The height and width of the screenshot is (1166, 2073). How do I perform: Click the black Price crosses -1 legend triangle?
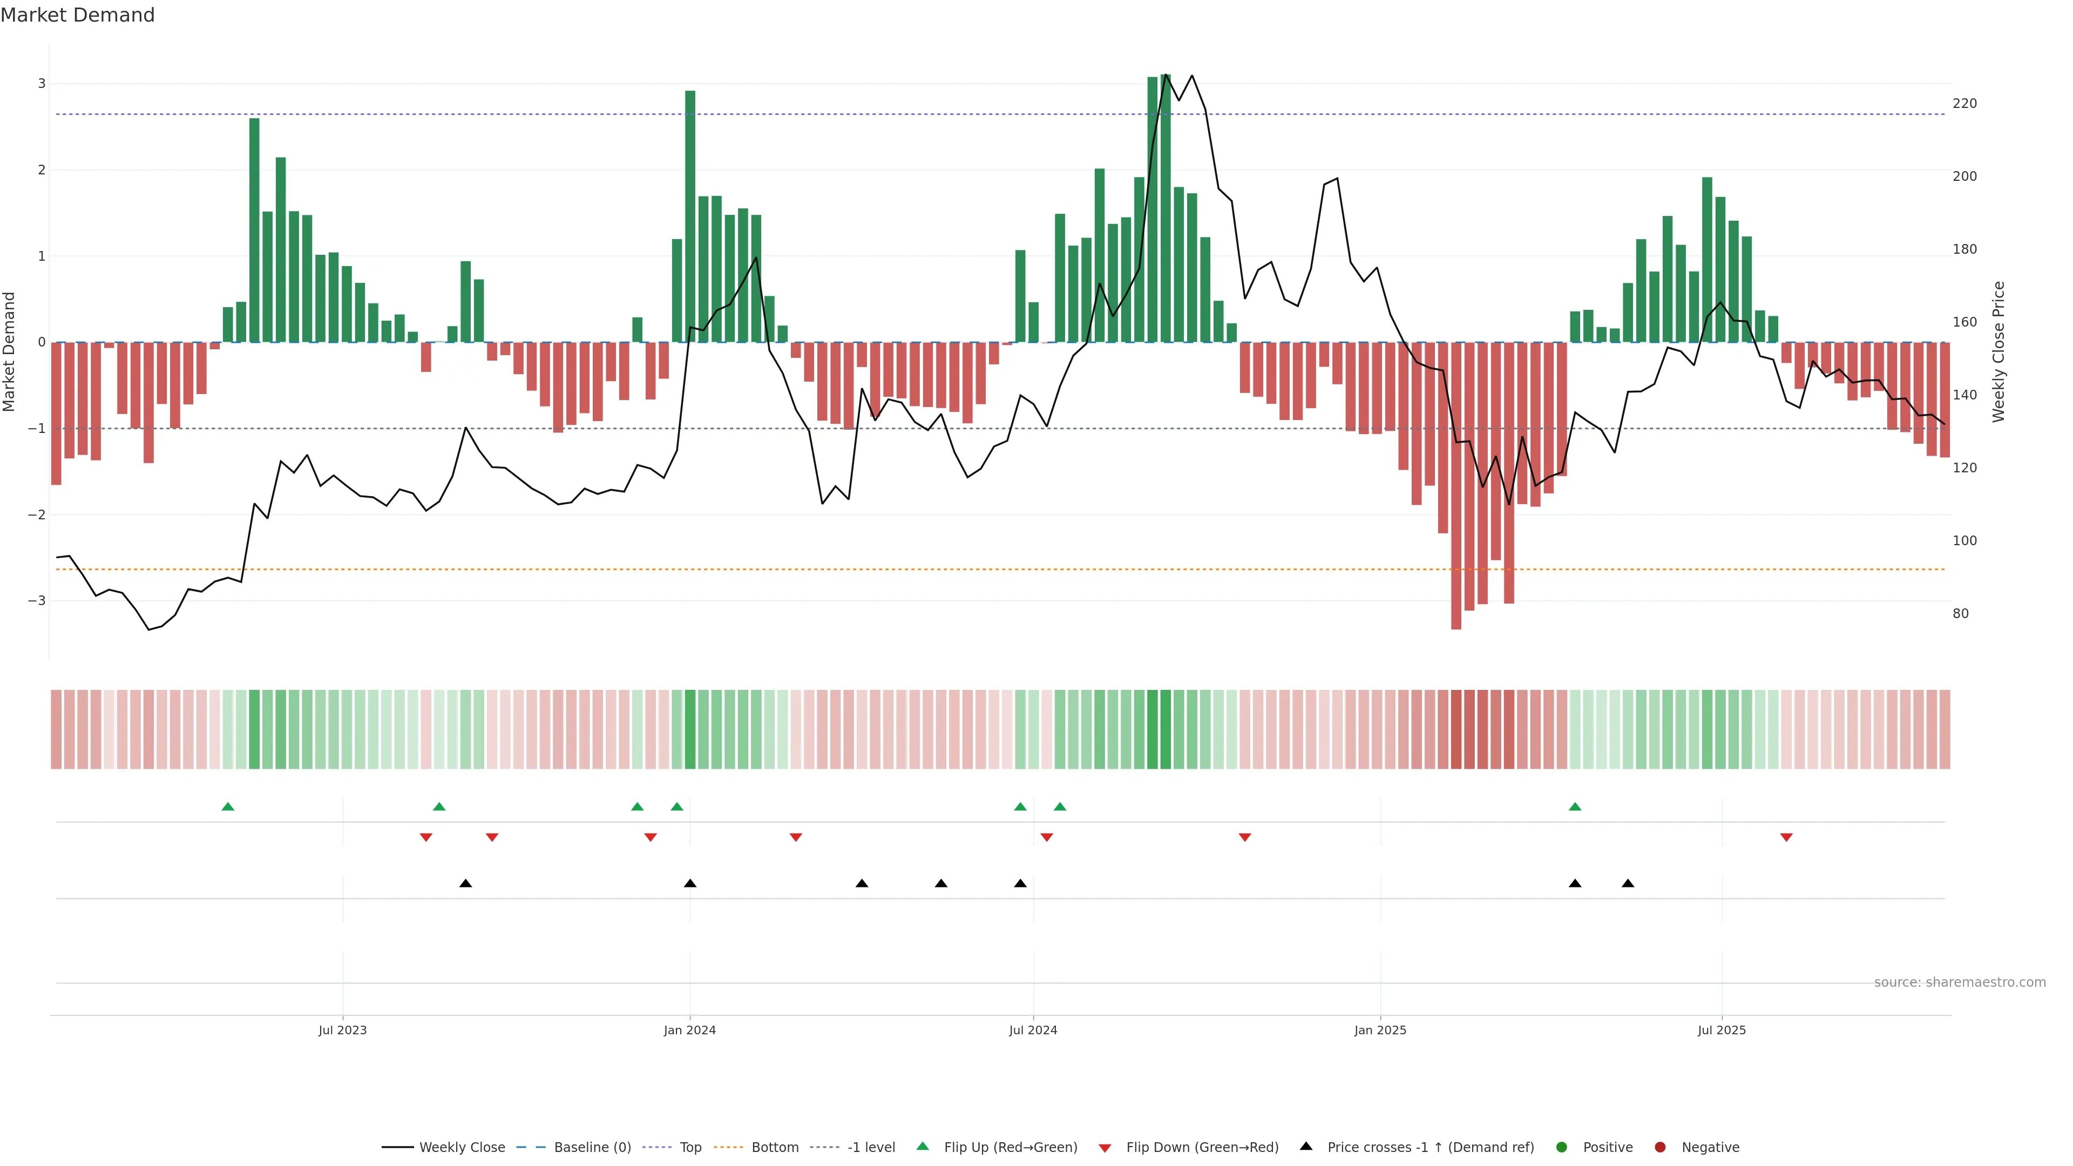pyautogui.click(x=1306, y=1146)
